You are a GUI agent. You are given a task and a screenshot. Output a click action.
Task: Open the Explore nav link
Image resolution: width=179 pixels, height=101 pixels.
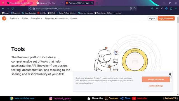[x=74, y=18]
